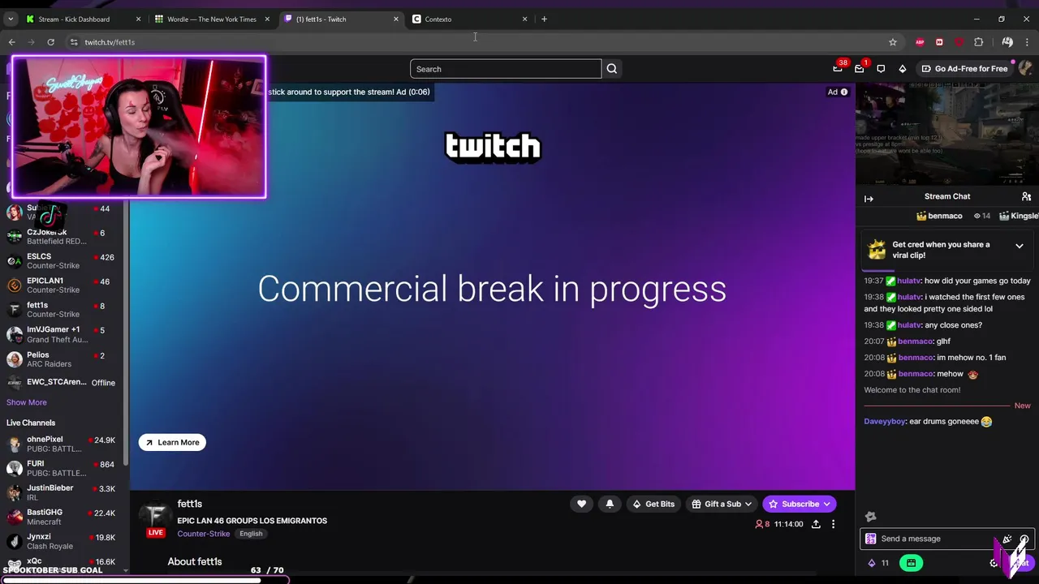Click the Get Bits button
The width and height of the screenshot is (1039, 584).
(653, 504)
